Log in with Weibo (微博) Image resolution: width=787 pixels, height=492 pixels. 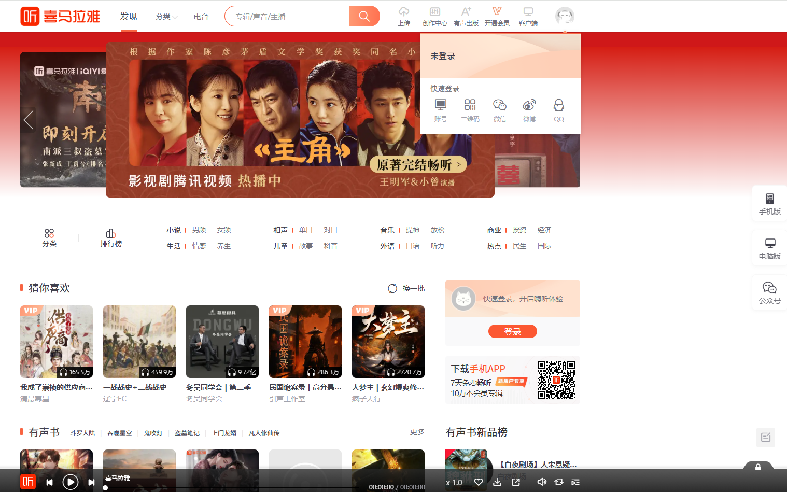[529, 110]
